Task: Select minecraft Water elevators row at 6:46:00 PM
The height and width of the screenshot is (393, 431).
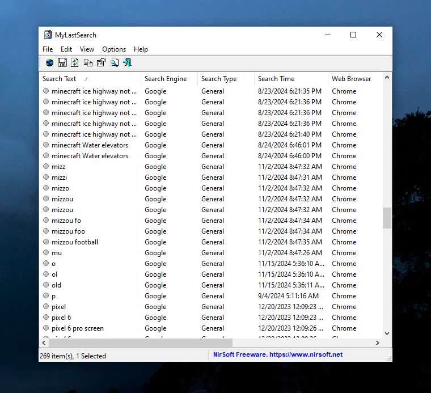Action: tap(211, 155)
